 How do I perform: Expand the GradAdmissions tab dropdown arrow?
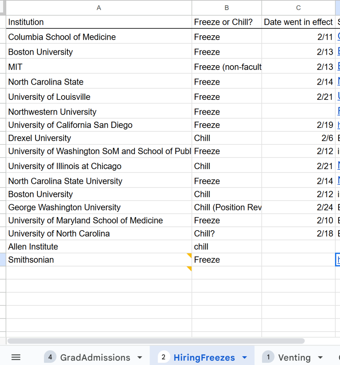(x=140, y=357)
